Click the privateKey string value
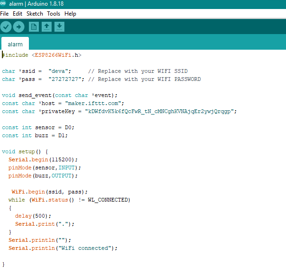The image size is (286, 274). coord(161,111)
